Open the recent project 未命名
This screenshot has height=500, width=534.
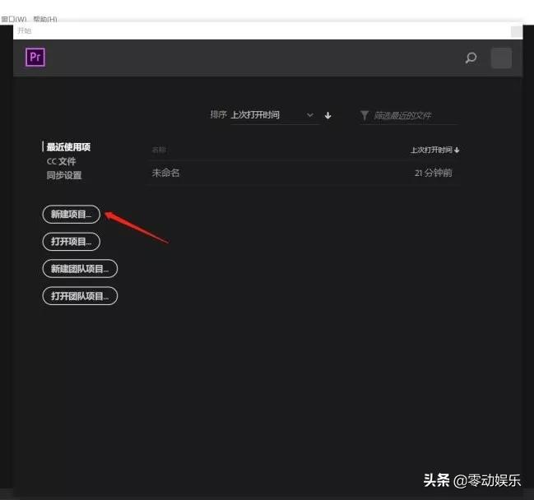[165, 173]
